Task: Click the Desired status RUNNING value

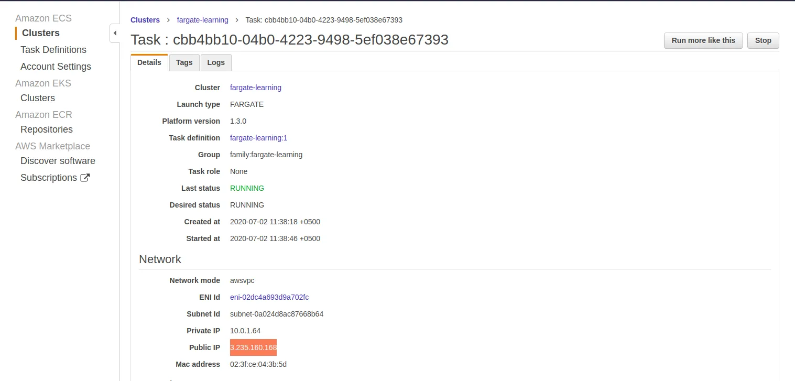Action: (247, 205)
